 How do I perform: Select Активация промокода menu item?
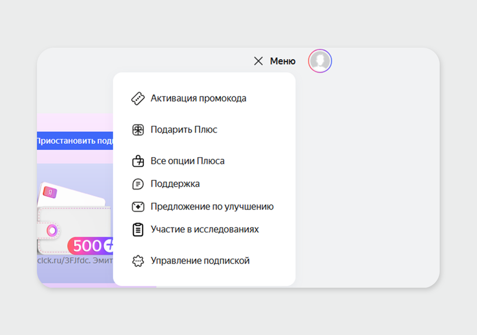(199, 99)
